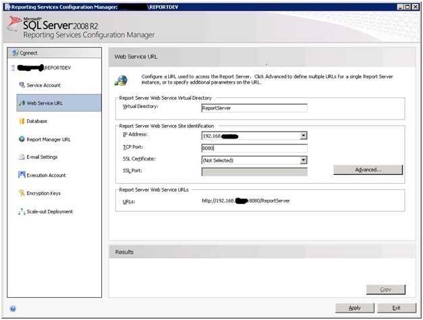Click the URLs: label
Screen dimensions: 423x320
[129, 202]
